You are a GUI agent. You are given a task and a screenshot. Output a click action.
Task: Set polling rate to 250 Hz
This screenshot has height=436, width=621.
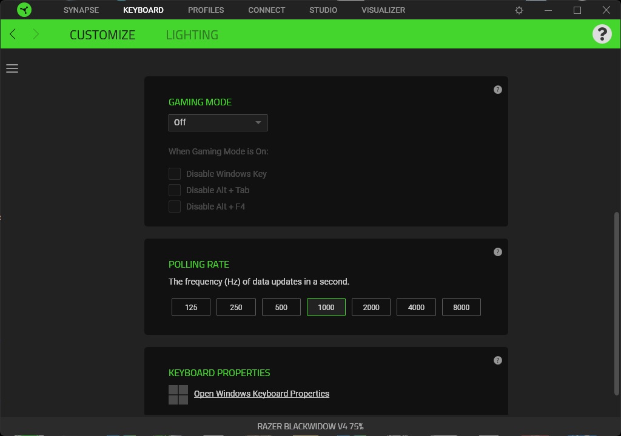click(x=236, y=307)
